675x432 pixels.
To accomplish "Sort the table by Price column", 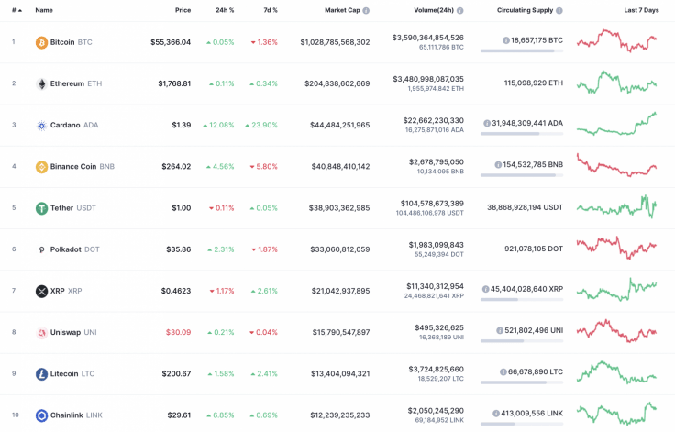I will [x=183, y=10].
